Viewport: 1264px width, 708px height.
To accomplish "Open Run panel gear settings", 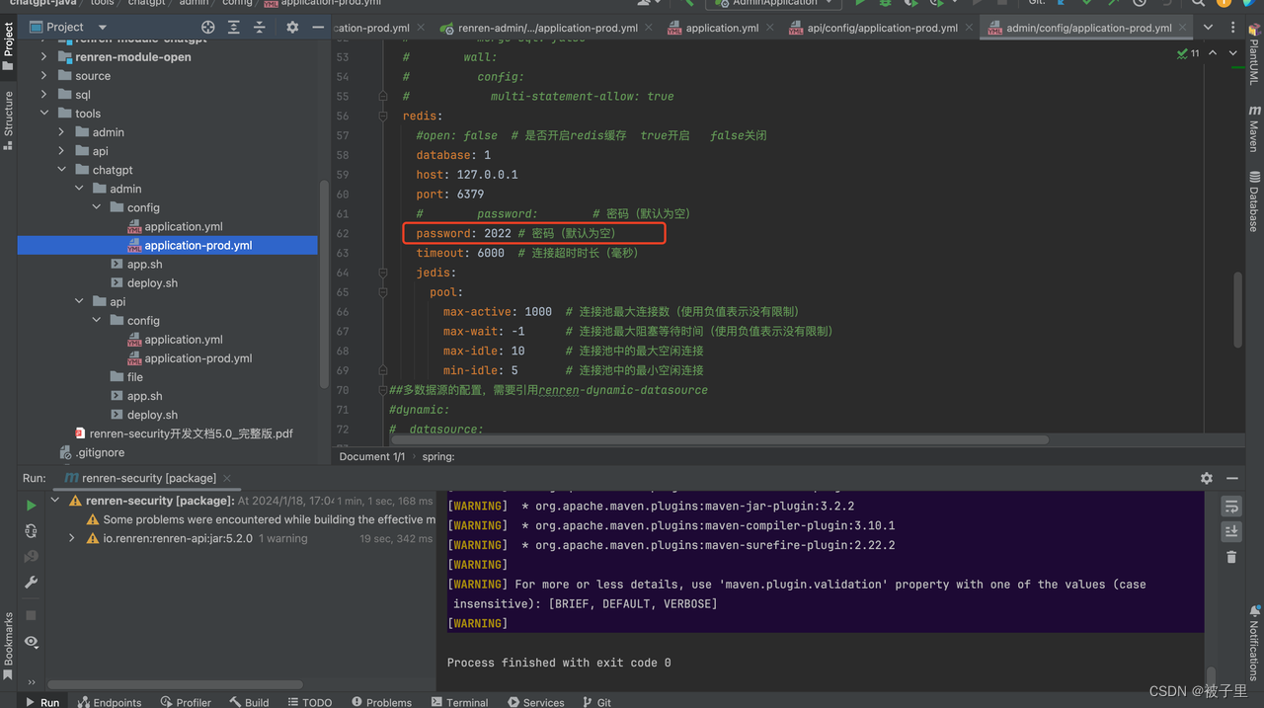I will pos(1206,478).
